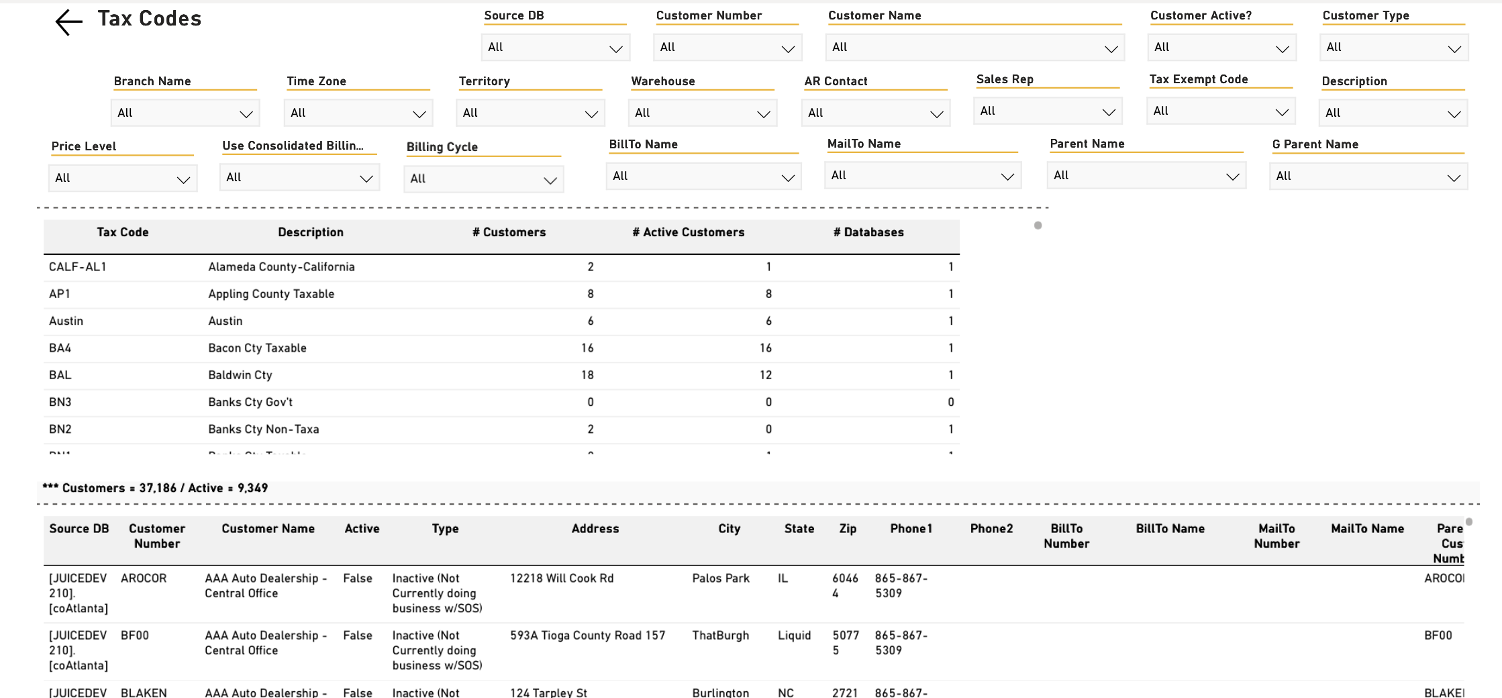Sort customers by BillTo Name column

(1170, 529)
